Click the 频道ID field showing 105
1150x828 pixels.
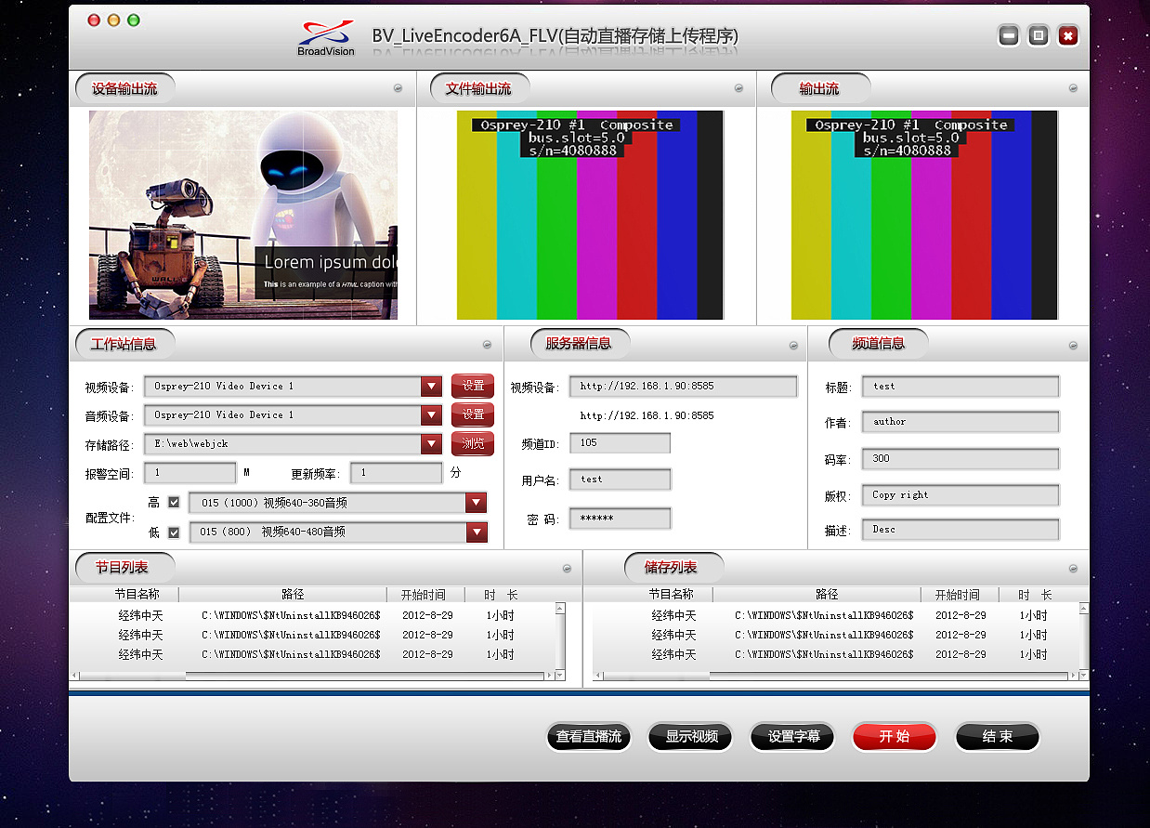[620, 443]
